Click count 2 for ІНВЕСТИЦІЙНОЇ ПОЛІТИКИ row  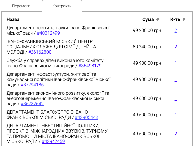coord(176,134)
